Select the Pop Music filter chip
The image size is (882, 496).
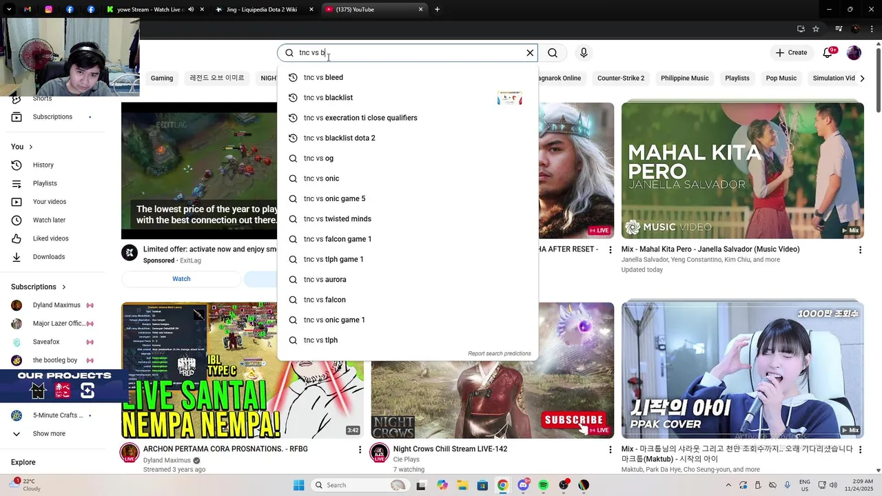(x=781, y=79)
